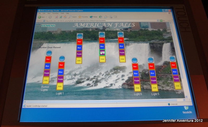Image resolution: width=208 pixels, height=127 pixels.
Task: Toggle the blue indicator above Light 6
Action: (x=134, y=61)
